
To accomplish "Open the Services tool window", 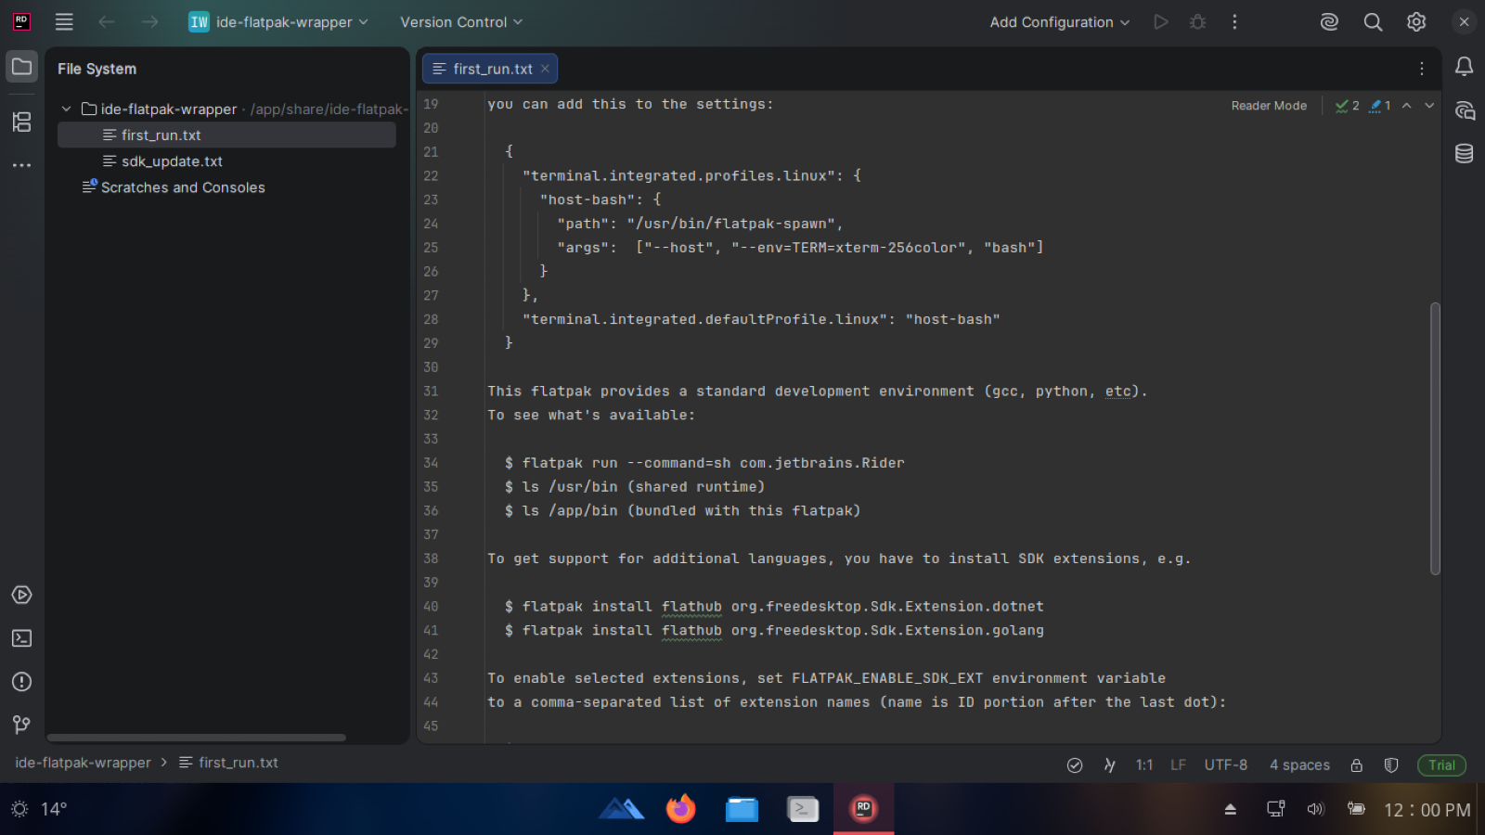I will click(21, 595).
